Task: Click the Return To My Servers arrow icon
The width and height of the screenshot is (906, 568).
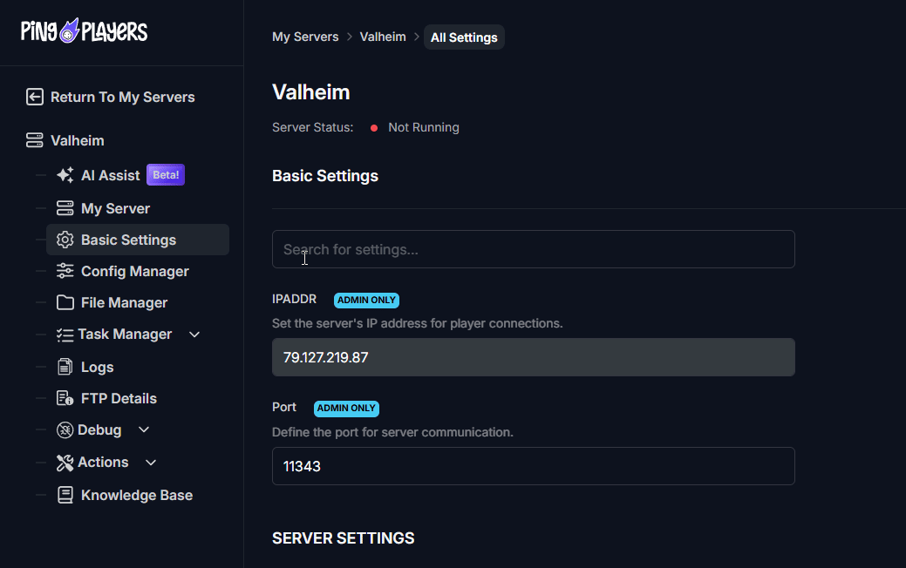Action: click(35, 97)
